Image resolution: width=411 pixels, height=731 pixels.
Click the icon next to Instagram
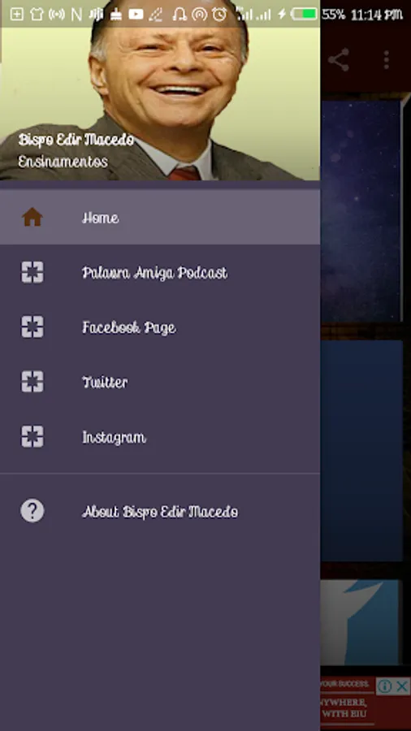pyautogui.click(x=32, y=437)
